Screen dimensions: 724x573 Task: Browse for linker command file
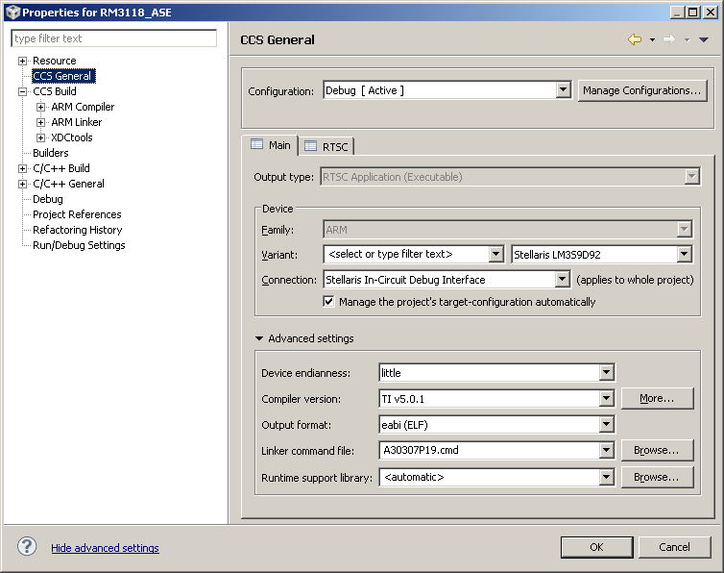pyautogui.click(x=657, y=450)
